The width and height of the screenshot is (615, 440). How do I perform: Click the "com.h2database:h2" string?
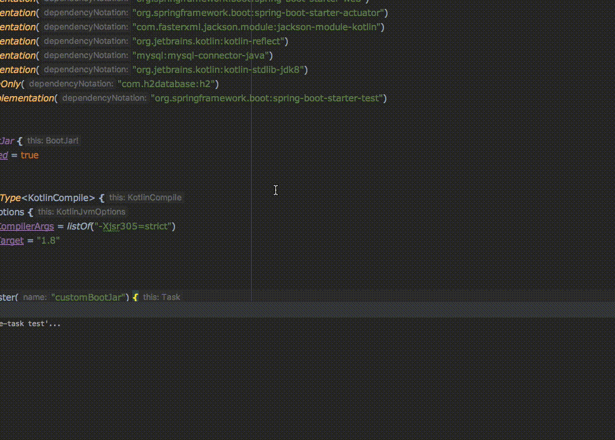click(x=166, y=84)
